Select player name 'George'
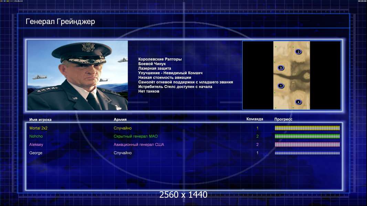Viewport: 367px width, 206px height. click(36, 153)
